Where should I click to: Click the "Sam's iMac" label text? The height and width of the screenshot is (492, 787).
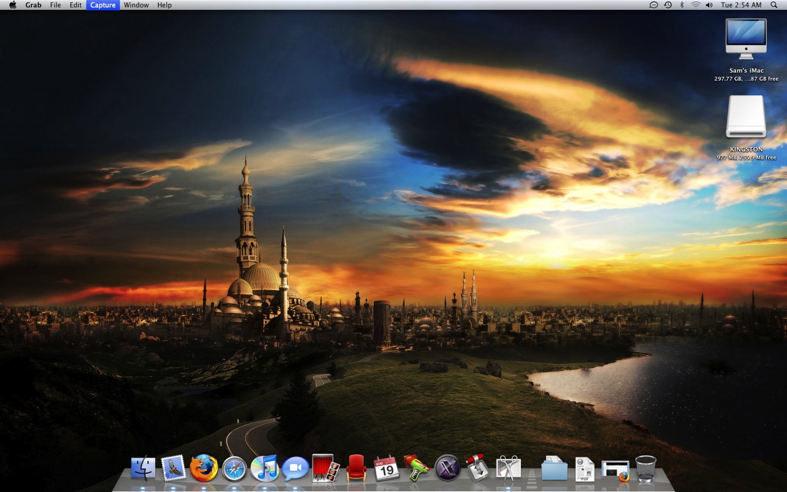[746, 70]
